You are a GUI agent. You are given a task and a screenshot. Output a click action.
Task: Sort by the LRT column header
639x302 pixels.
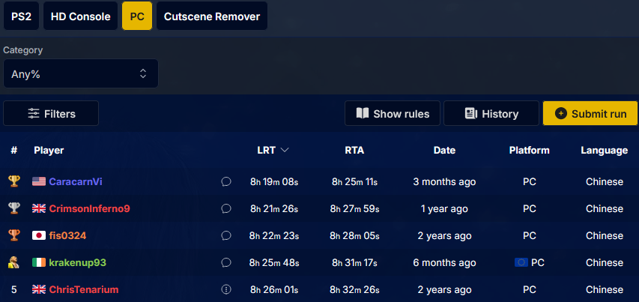pyautogui.click(x=273, y=151)
